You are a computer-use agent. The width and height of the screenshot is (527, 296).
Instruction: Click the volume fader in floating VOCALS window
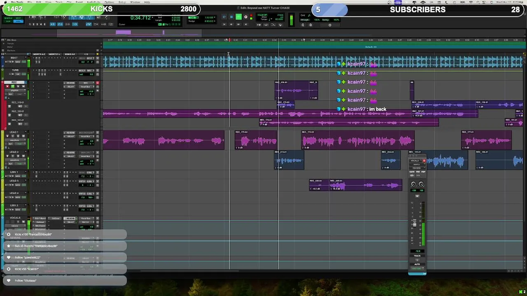point(415,223)
